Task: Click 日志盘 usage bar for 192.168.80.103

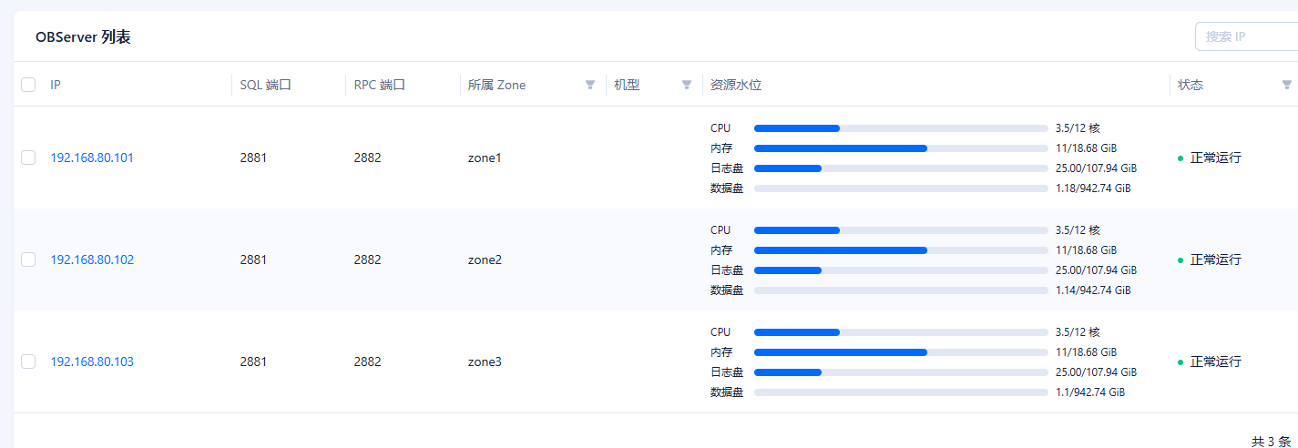Action: pyautogui.click(x=901, y=372)
